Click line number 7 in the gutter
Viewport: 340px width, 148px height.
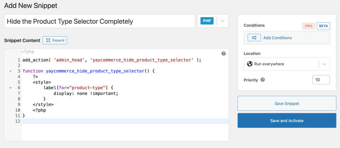point(19,93)
